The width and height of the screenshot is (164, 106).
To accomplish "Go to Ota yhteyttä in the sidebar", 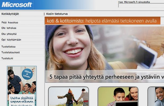I will pyautogui.click(x=9, y=34).
